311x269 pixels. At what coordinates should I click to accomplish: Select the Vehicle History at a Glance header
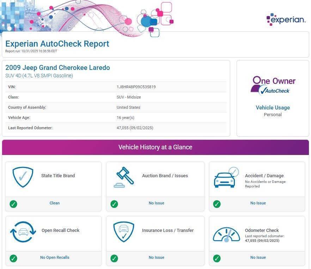(155, 147)
